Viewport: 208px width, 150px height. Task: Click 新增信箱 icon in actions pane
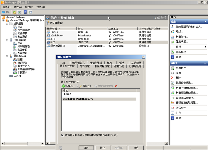click(173, 37)
